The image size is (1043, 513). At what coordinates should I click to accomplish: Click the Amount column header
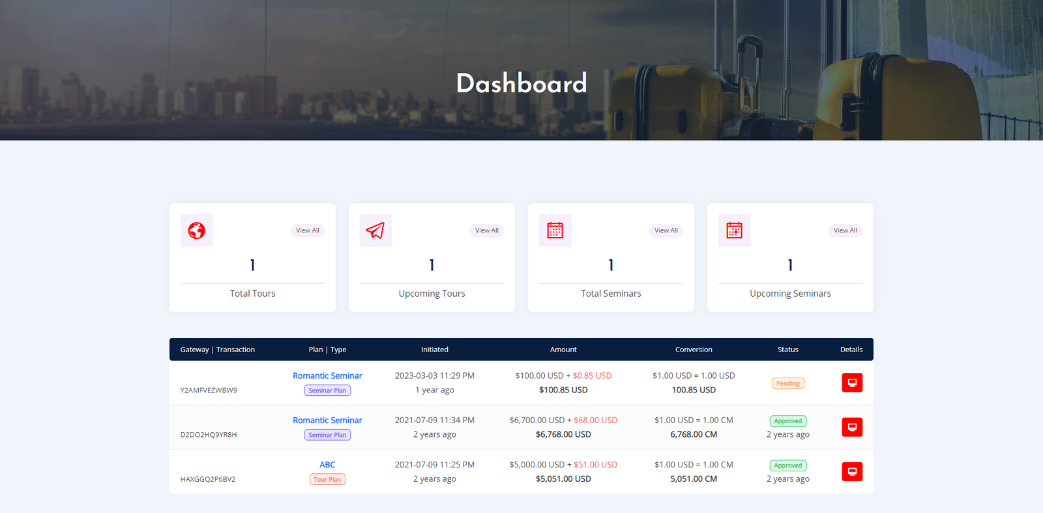click(x=563, y=350)
